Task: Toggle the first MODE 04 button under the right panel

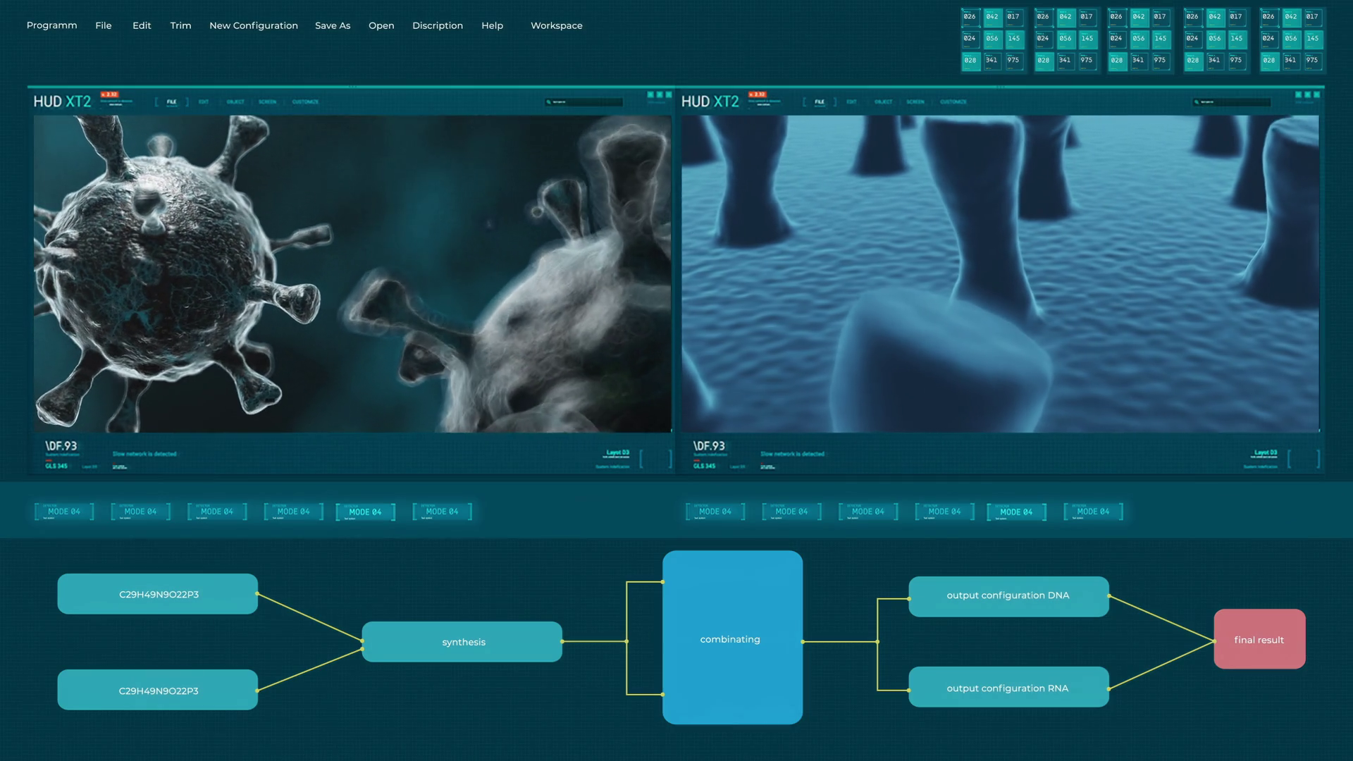Action: [x=715, y=512]
